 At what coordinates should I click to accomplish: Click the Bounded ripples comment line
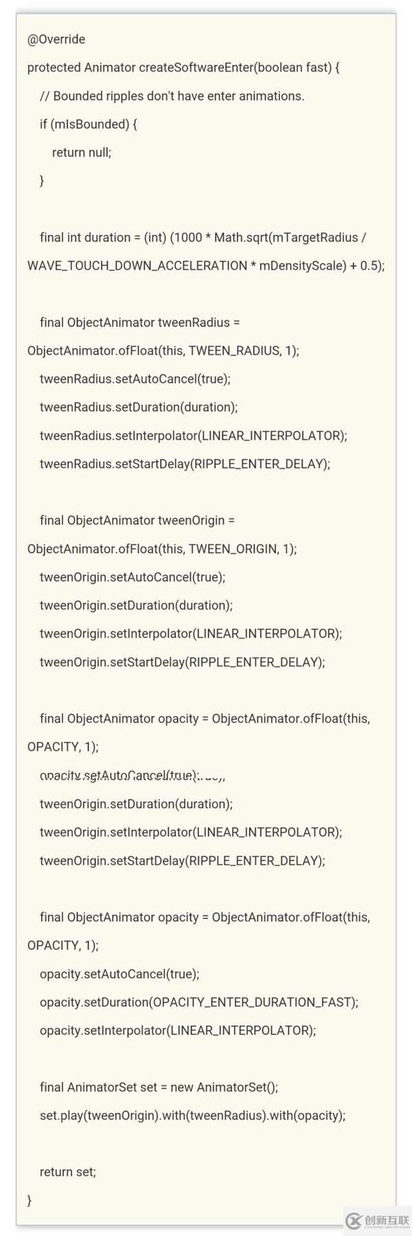[x=172, y=96]
